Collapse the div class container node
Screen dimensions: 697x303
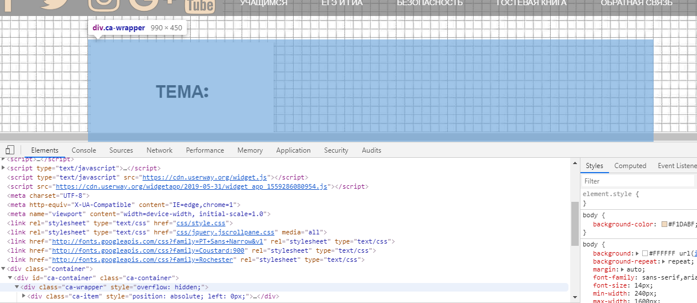point(3,269)
